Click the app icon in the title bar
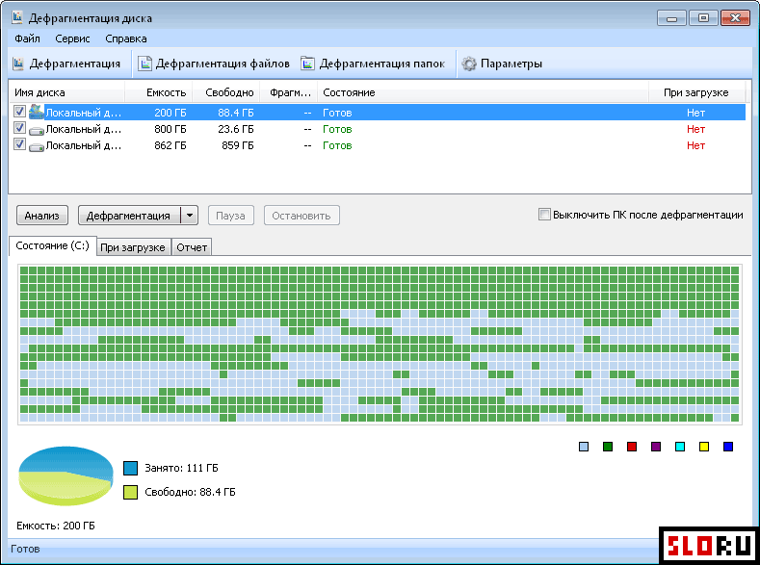This screenshot has width=760, height=565. 17,17
